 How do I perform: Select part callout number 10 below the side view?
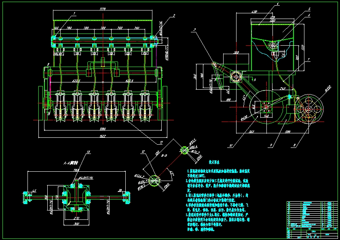point(231,146)
